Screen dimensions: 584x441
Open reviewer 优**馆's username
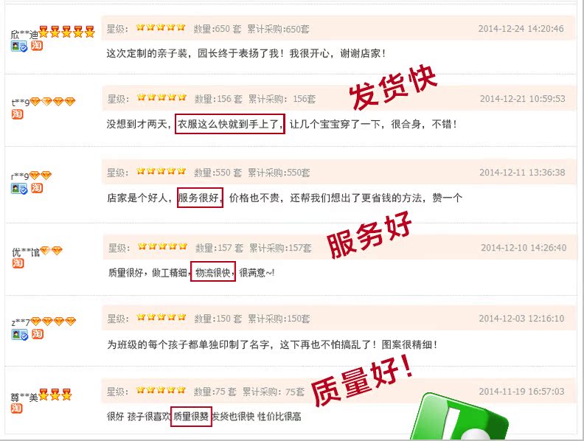coord(26,252)
